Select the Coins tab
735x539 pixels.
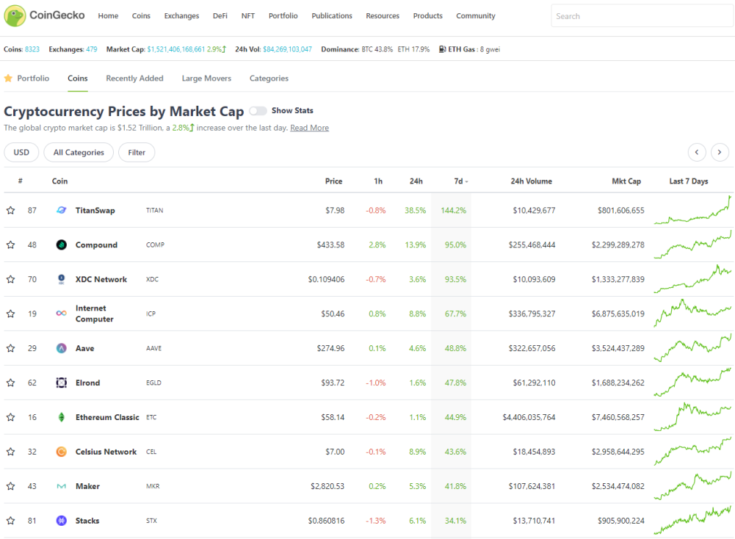[x=78, y=79]
